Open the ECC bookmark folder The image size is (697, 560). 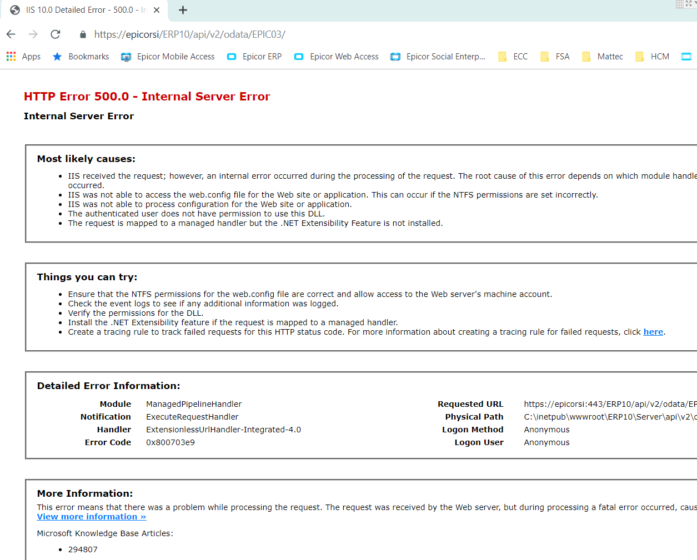click(513, 57)
